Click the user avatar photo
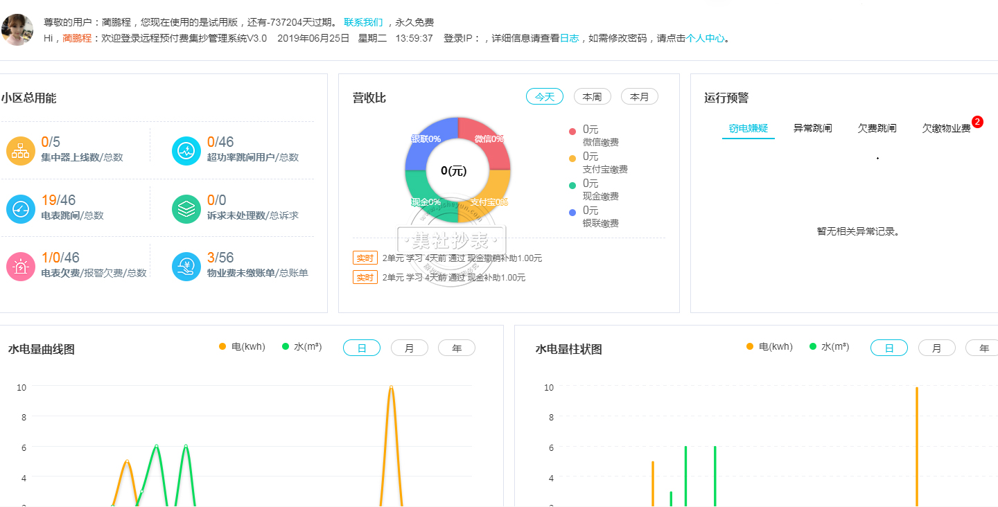 17,30
